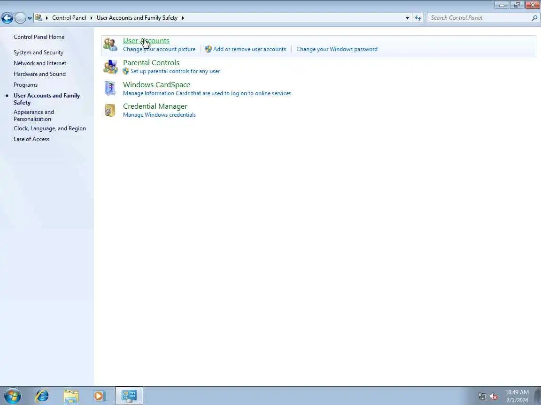Go to Control Panel Home
The height and width of the screenshot is (405, 541).
point(39,37)
